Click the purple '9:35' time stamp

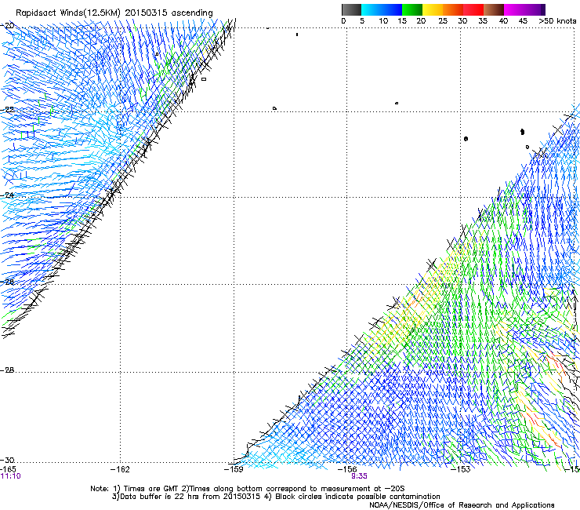(x=359, y=476)
